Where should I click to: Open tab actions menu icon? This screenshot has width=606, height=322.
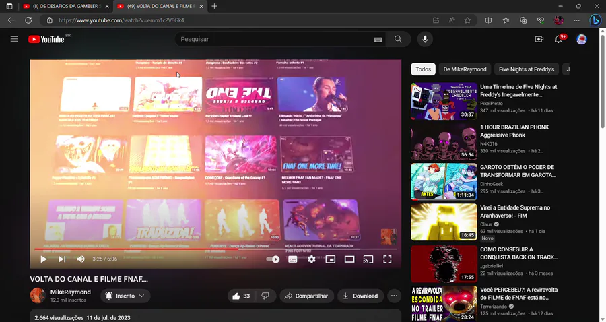coord(9,6)
